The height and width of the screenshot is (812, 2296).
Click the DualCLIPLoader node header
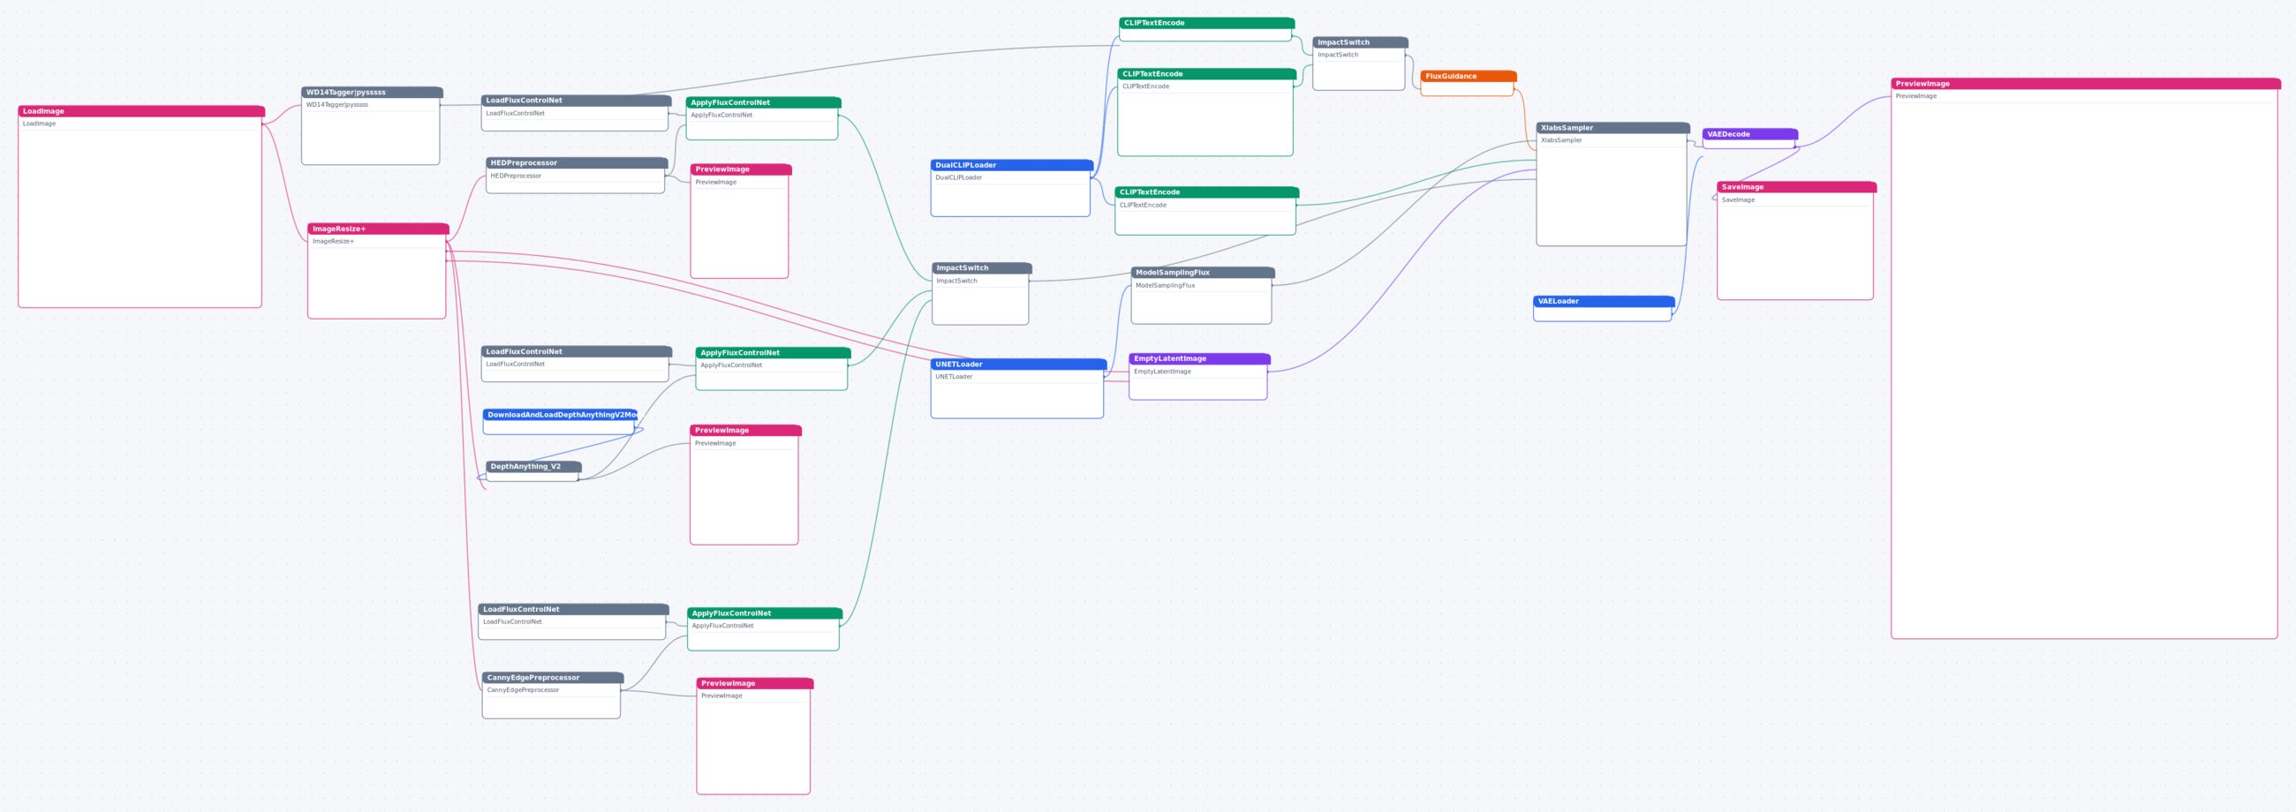[1012, 165]
